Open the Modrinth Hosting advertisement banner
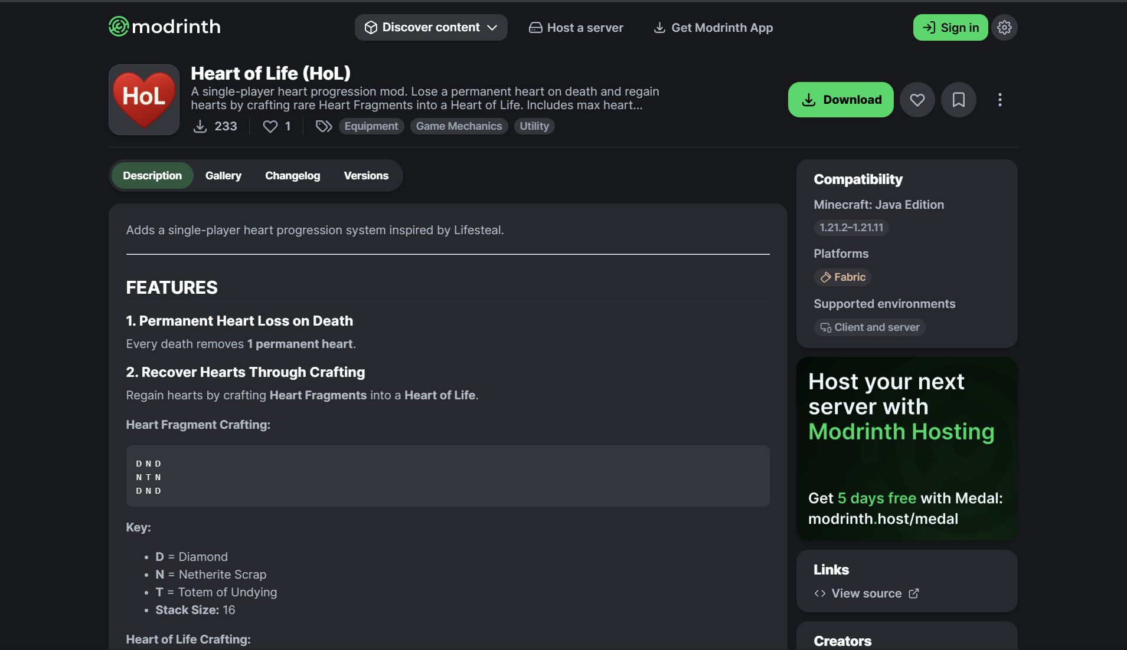The width and height of the screenshot is (1127, 650). (x=906, y=449)
